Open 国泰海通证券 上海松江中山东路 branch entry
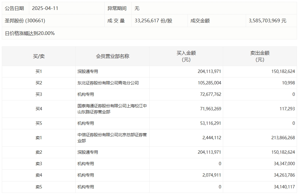 coord(112,109)
